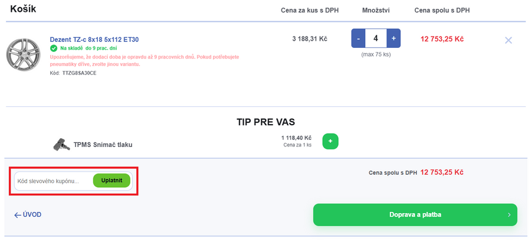Click the product code TTZG8SA30CE

point(80,73)
